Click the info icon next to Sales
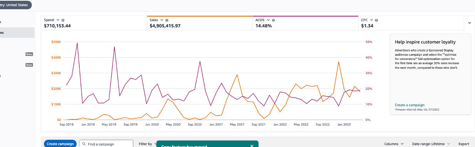 [167, 20]
